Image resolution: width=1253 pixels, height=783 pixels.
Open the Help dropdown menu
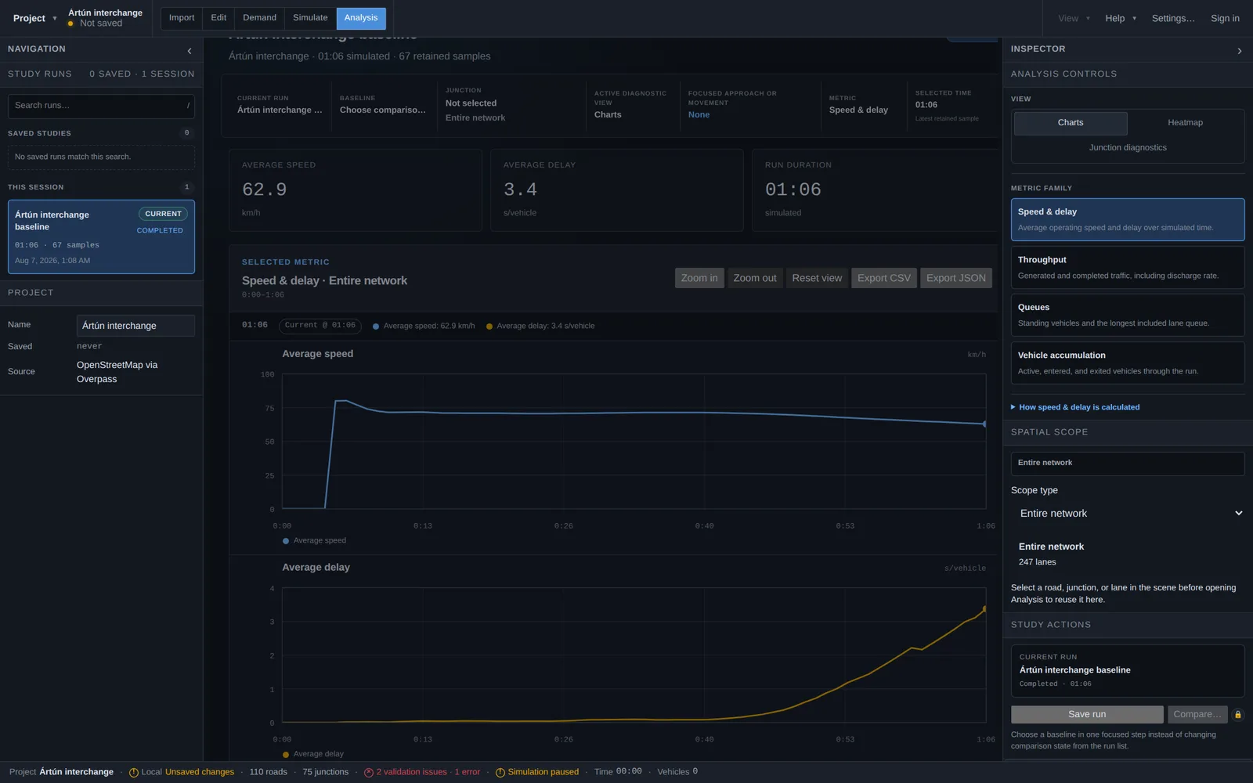(x=1121, y=18)
